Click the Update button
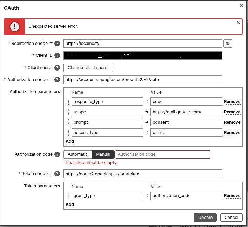 (x=205, y=218)
